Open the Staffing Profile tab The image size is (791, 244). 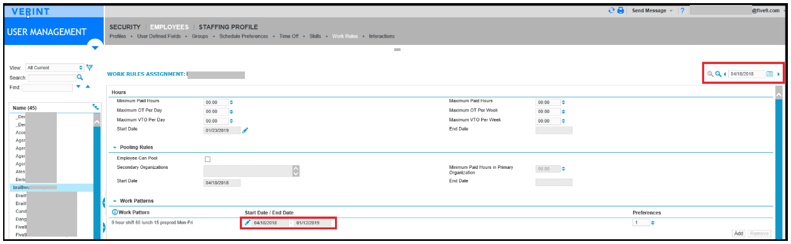point(228,27)
